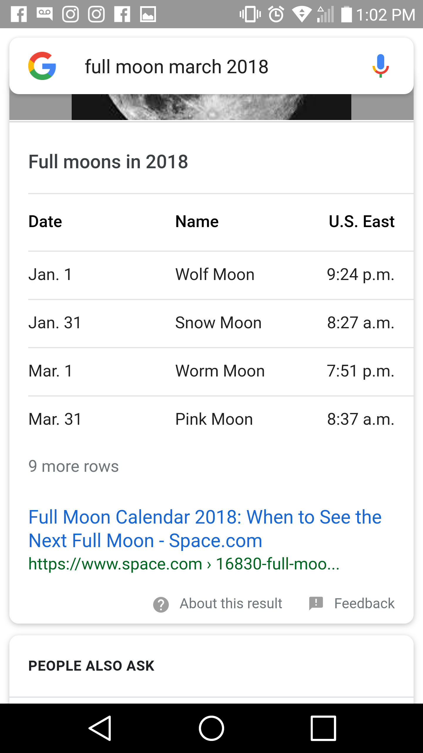Tap the Feedback flag icon
Viewport: 423px width, 753px height.
click(x=316, y=604)
